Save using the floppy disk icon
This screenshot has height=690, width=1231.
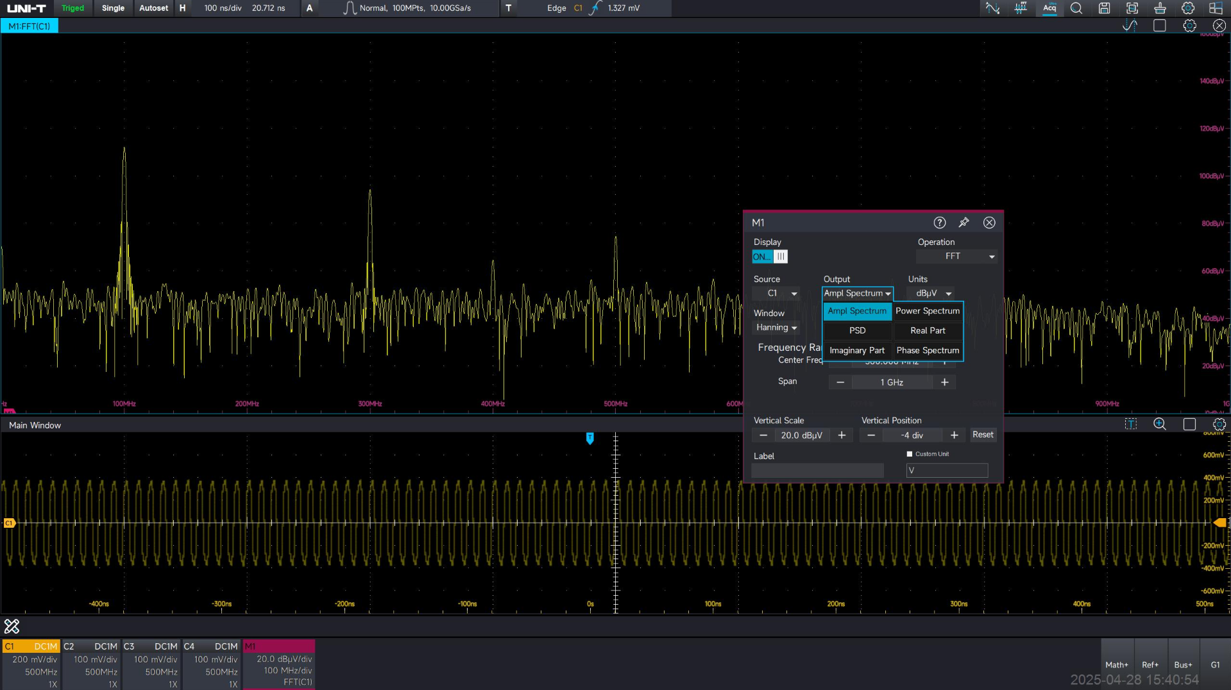(x=1104, y=8)
